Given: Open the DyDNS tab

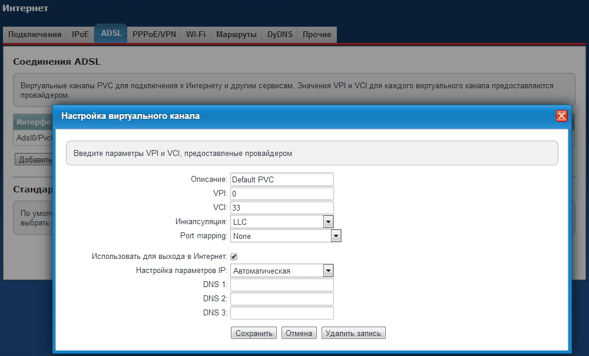Looking at the screenshot, I should (x=280, y=35).
